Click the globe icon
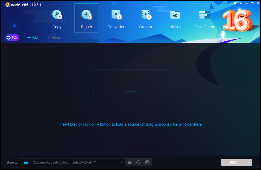Image resolution: width=261 pixels, height=170 pixels. click(147, 162)
